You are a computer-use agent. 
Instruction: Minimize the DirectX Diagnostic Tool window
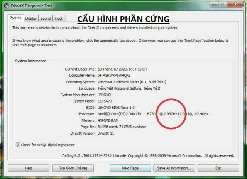click(214, 4)
